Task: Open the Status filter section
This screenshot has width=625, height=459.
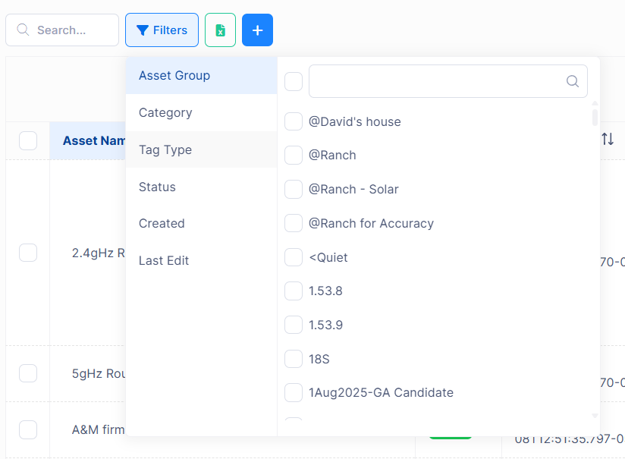Action: click(157, 187)
